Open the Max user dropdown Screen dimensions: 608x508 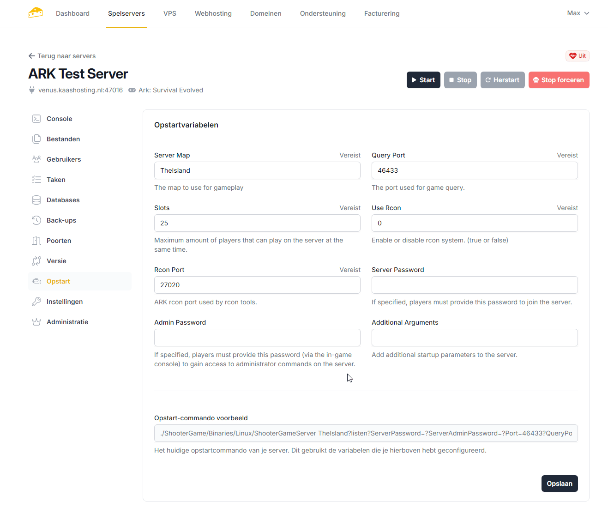click(578, 13)
